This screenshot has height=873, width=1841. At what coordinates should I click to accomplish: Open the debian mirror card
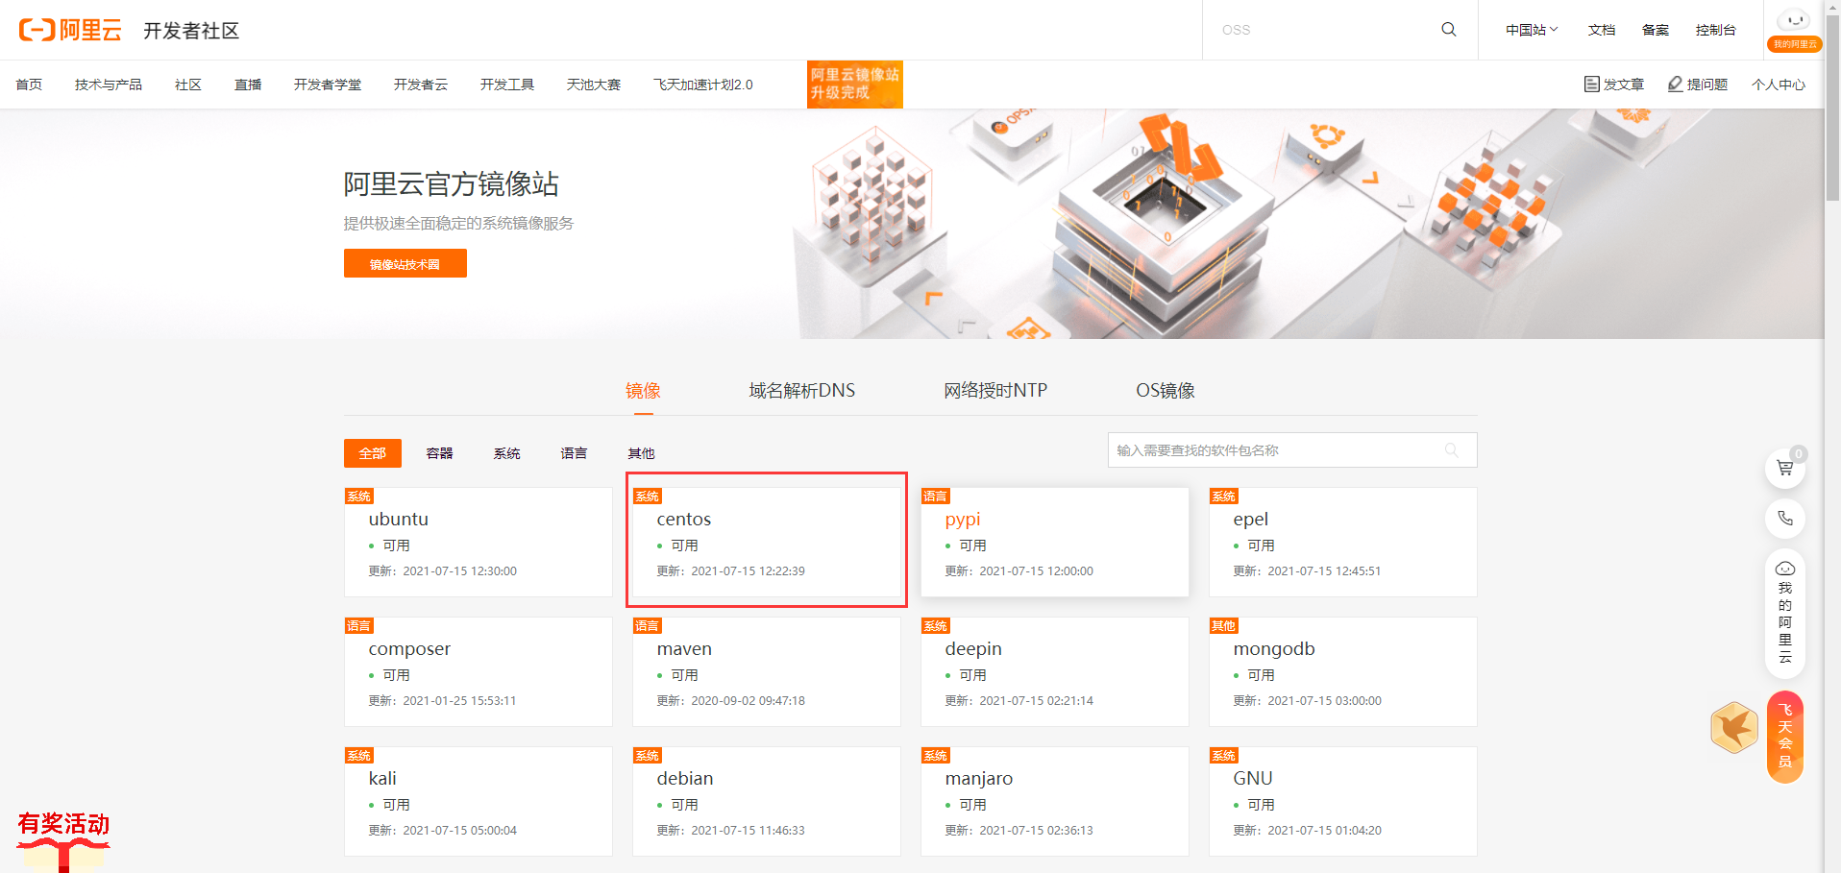point(767,801)
